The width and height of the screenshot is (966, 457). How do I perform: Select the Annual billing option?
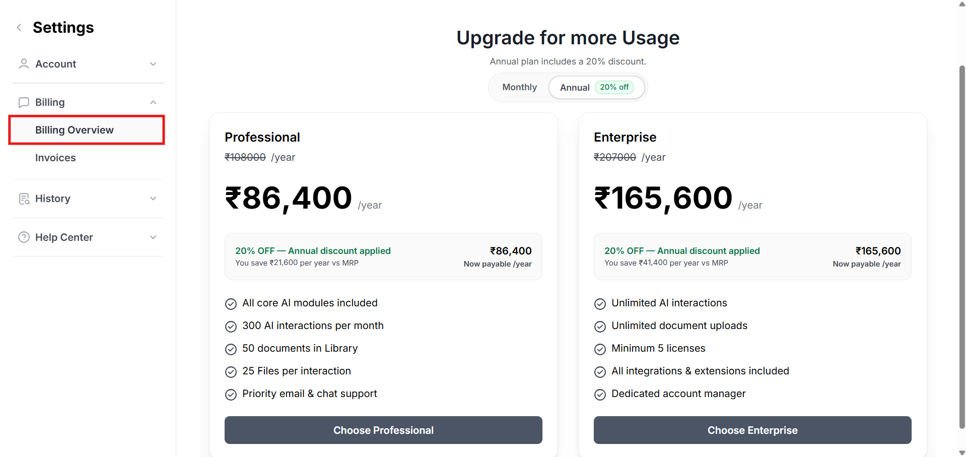[x=575, y=88]
